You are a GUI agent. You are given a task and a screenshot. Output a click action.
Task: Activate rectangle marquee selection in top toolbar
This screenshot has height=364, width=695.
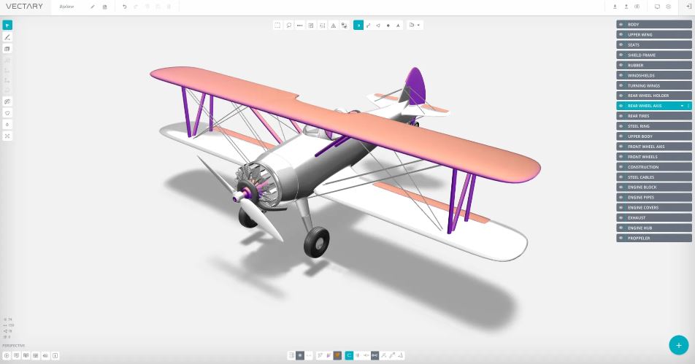click(277, 26)
